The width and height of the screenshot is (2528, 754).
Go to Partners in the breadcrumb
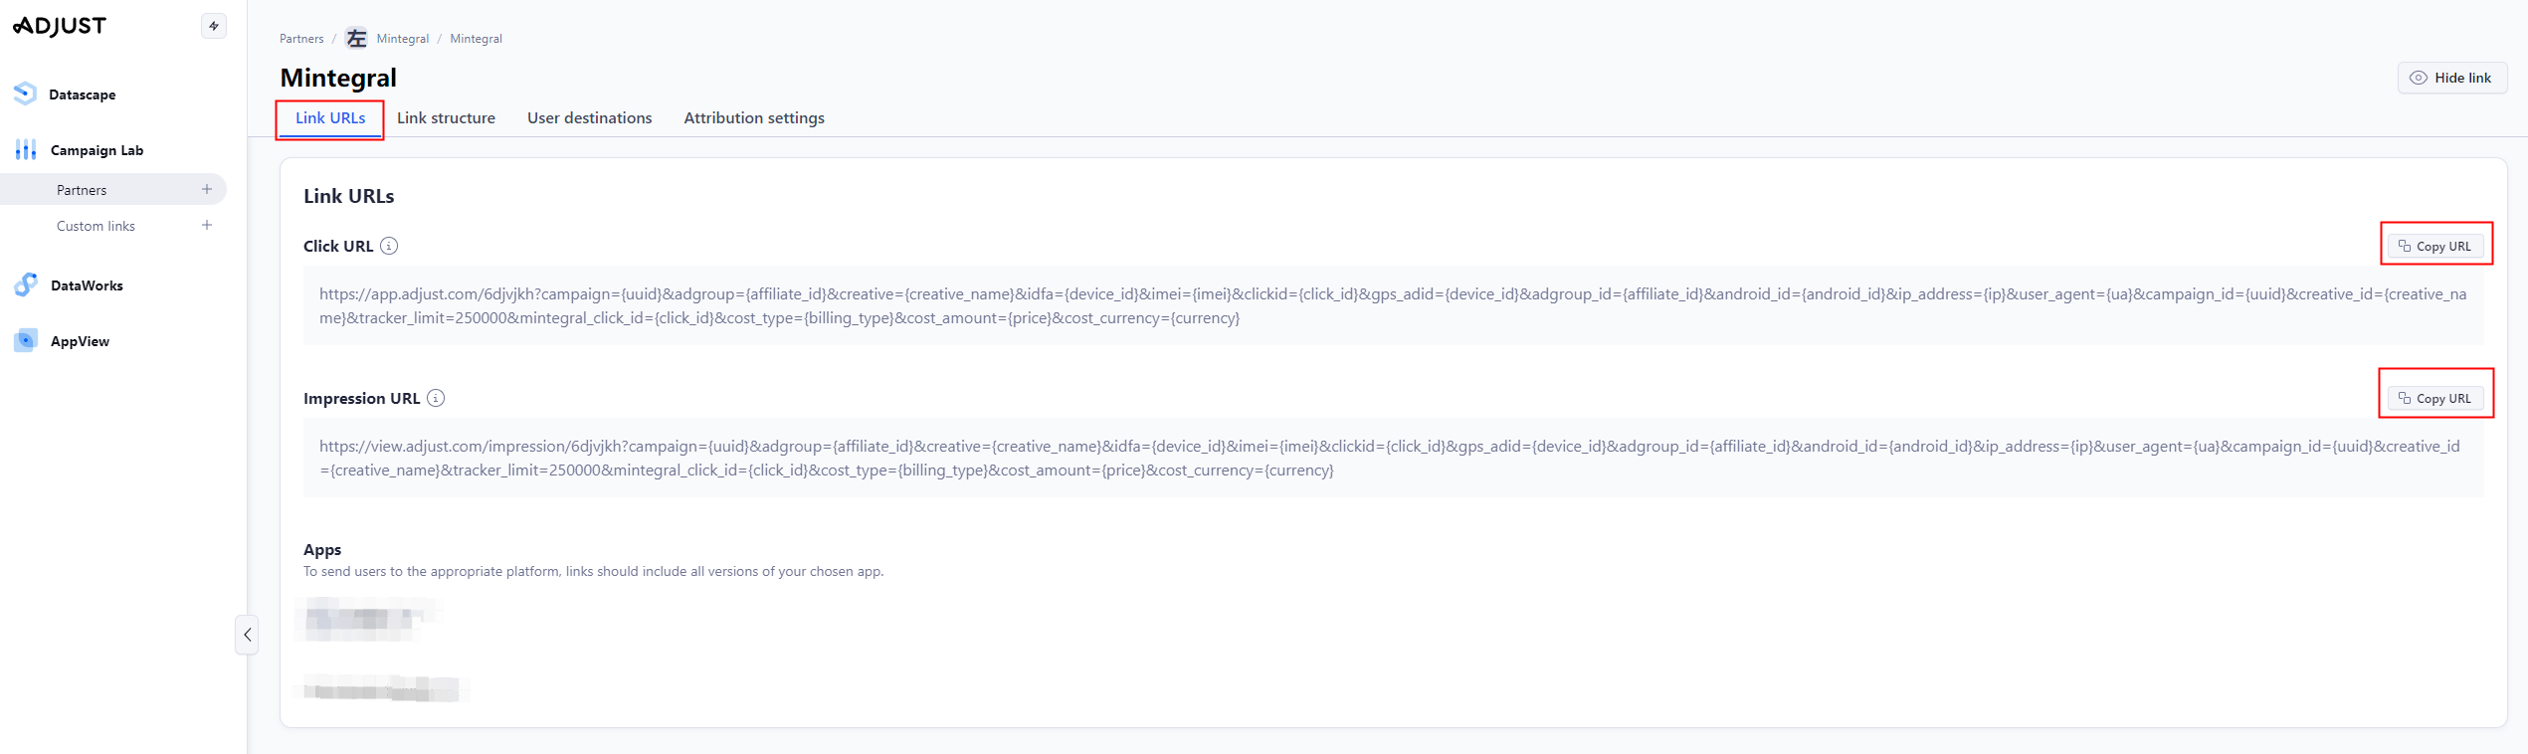(301, 39)
